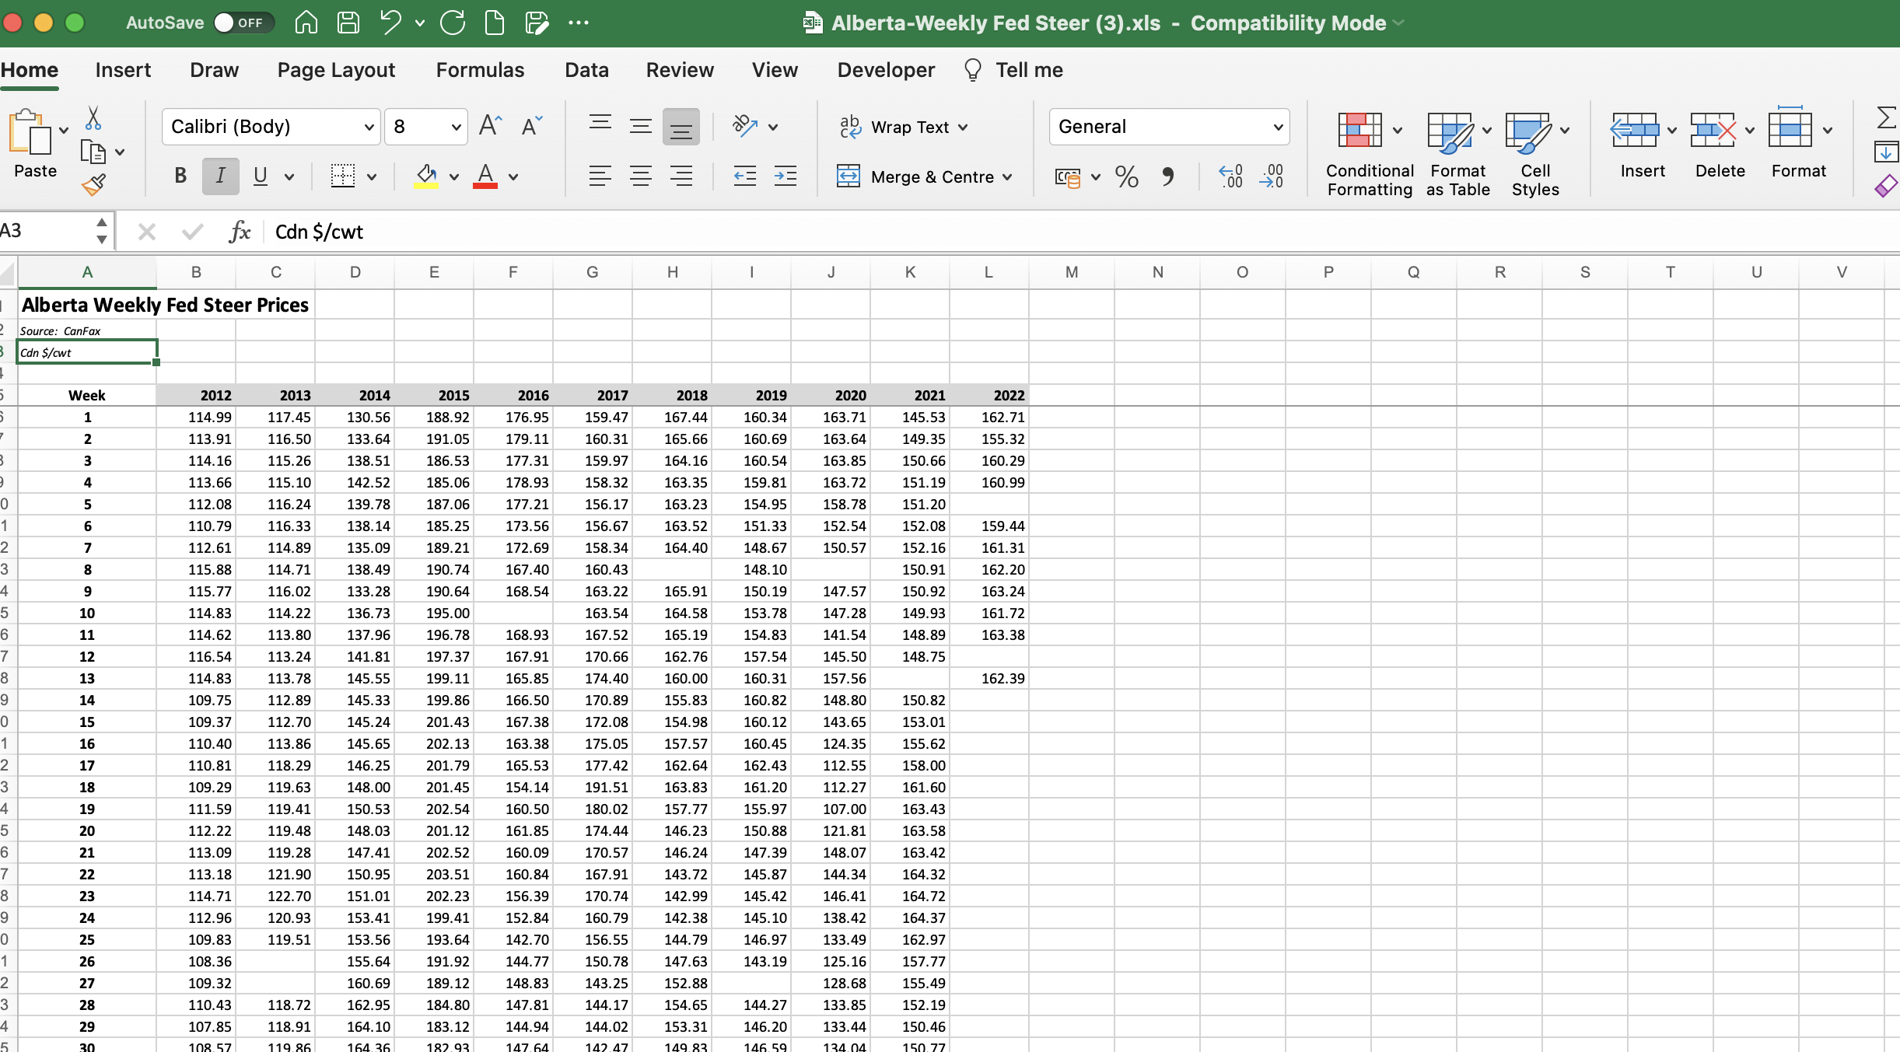Image resolution: width=1900 pixels, height=1052 pixels.
Task: Open the Calibri (Body) font dropdown
Action: tap(369, 127)
